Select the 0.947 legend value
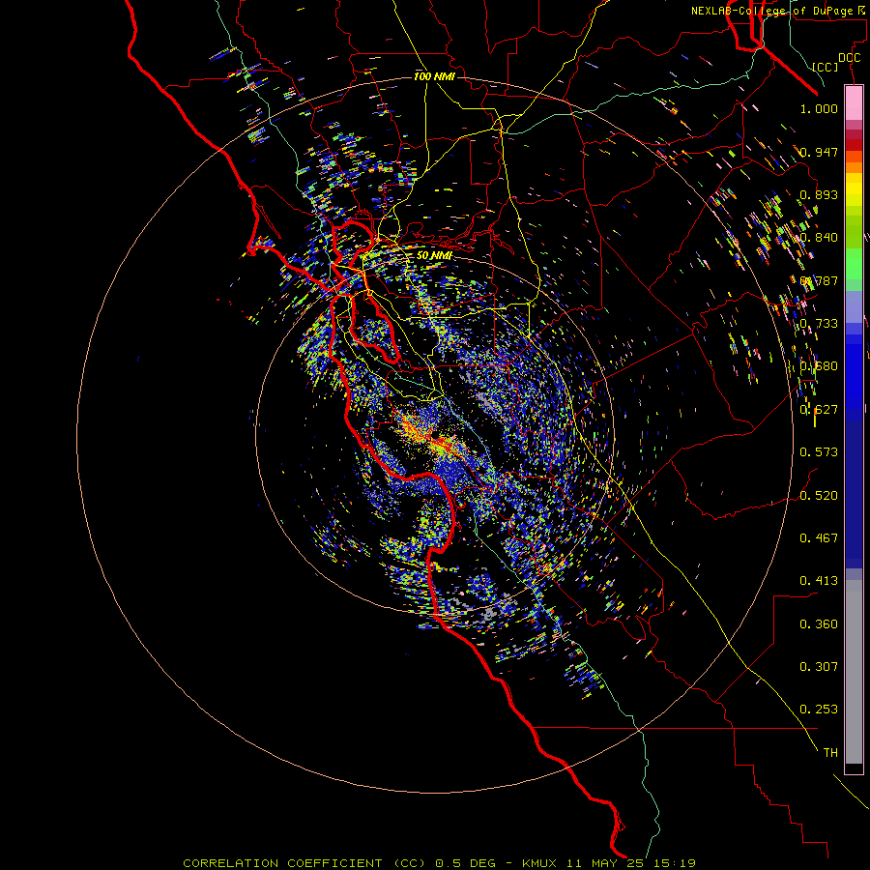 pyautogui.click(x=819, y=152)
